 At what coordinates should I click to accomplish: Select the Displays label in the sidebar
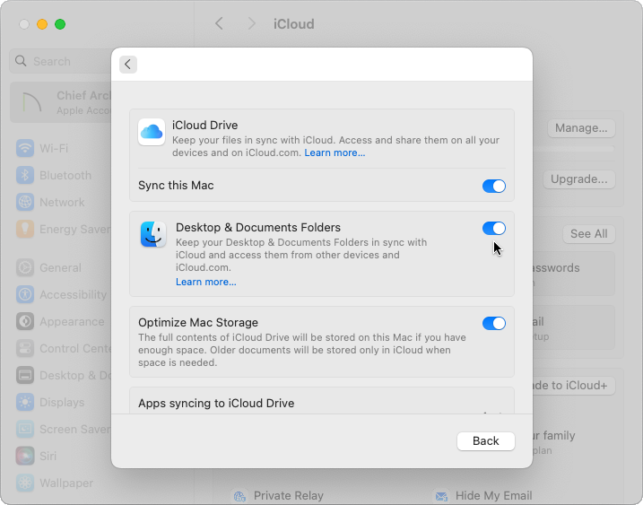pos(62,402)
